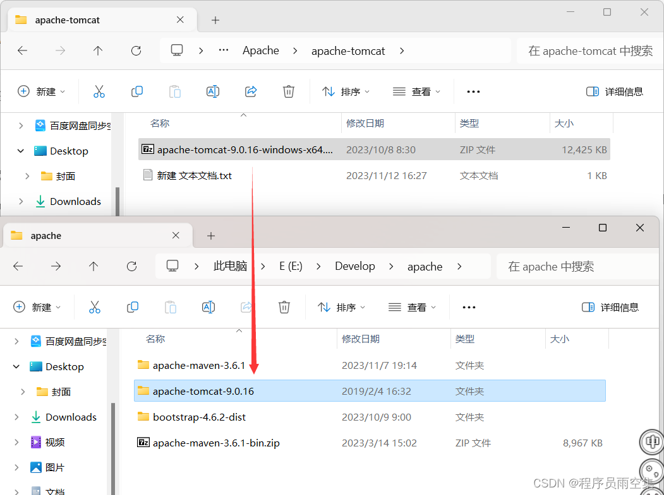Screen dimensions: 664x495
Task: Click sidebar scrollbar in apache window
Action: [113, 448]
